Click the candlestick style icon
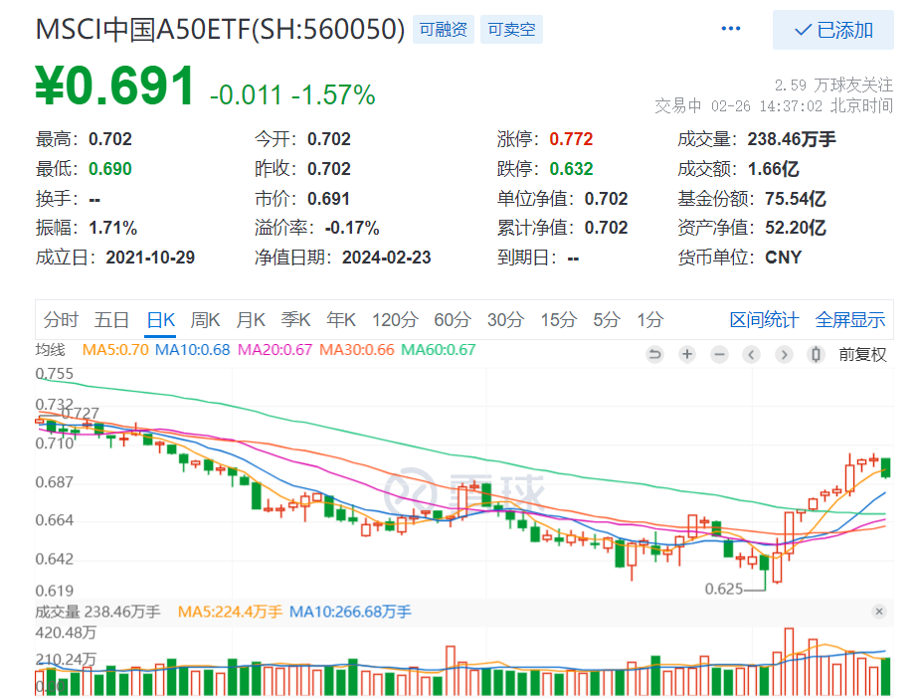 click(x=817, y=354)
